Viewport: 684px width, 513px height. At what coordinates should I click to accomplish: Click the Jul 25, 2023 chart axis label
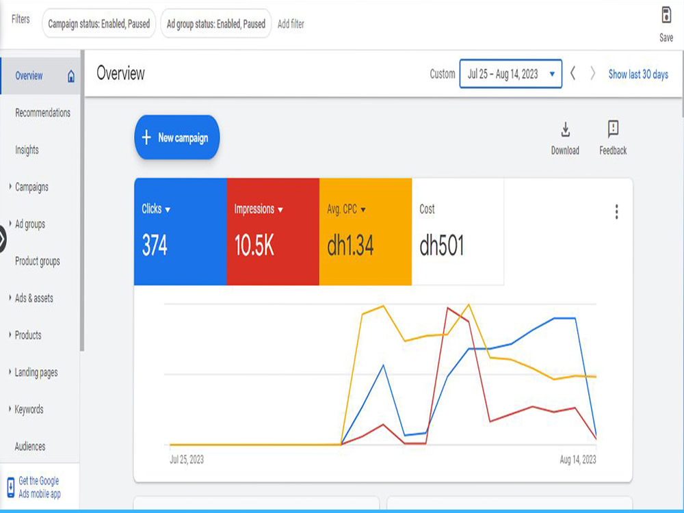click(x=187, y=460)
